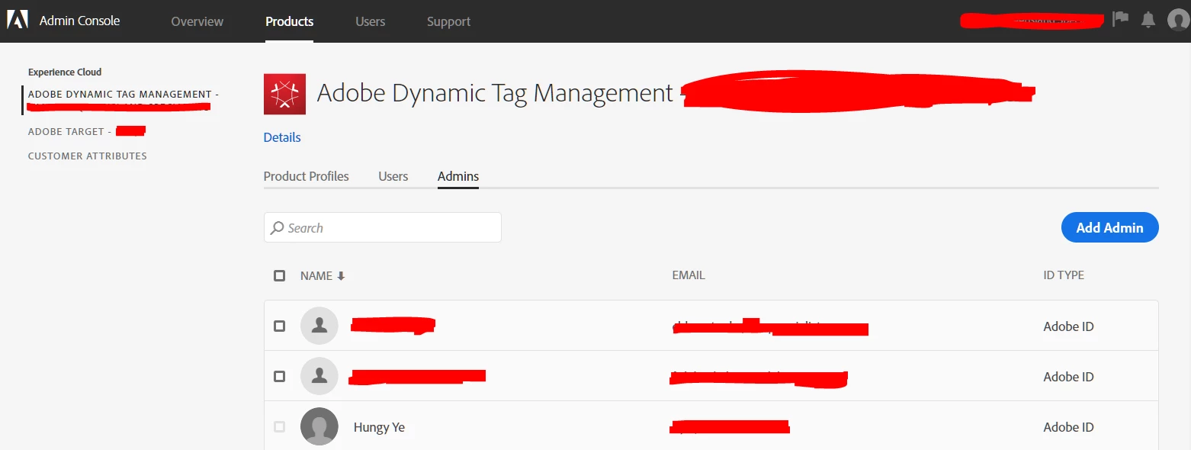The image size is (1191, 450).
Task: Switch to the Users sub-tab under Details
Action: 393,176
